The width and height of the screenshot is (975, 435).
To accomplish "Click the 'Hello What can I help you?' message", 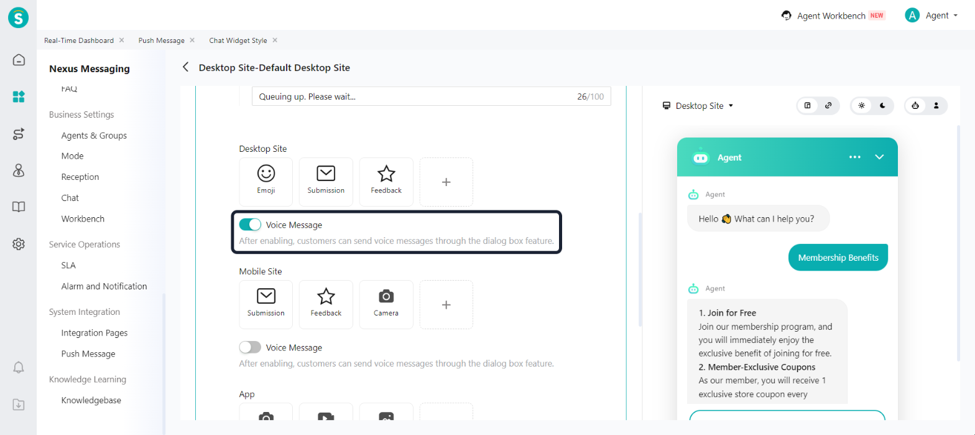I will point(759,218).
